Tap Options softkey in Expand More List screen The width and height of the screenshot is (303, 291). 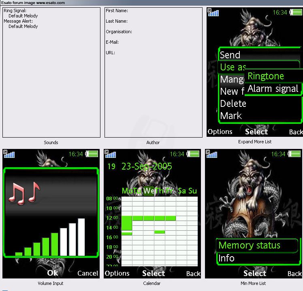pyautogui.click(x=220, y=132)
